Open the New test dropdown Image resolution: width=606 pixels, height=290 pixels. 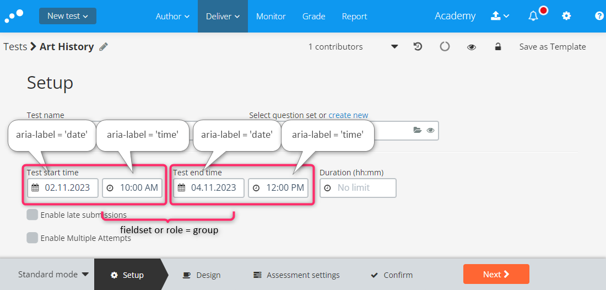pyautogui.click(x=68, y=16)
